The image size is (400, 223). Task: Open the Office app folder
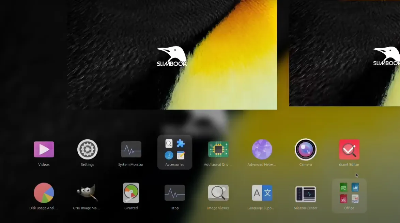[x=349, y=195]
